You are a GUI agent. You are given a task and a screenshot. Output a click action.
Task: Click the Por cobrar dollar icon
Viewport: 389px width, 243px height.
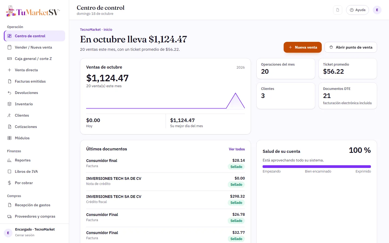[9, 183]
